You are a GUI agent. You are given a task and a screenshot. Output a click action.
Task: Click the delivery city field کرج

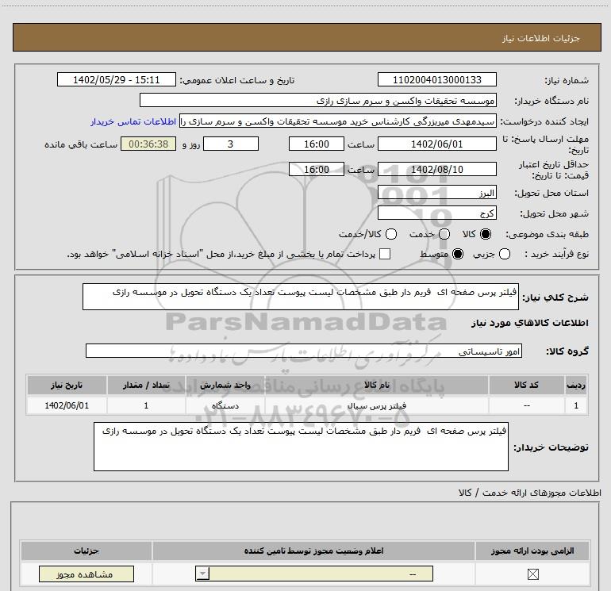pos(436,213)
